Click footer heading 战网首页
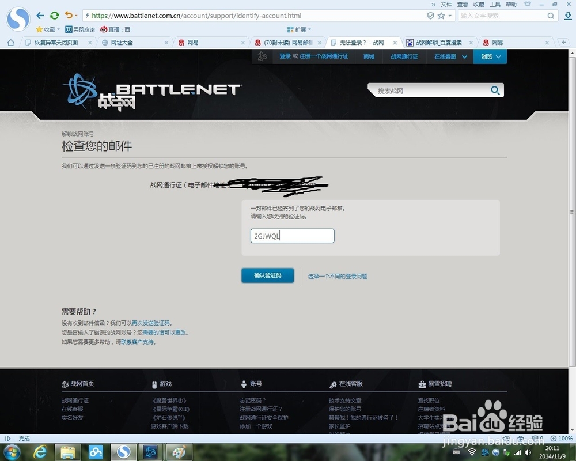The height and width of the screenshot is (461, 576). (x=78, y=384)
